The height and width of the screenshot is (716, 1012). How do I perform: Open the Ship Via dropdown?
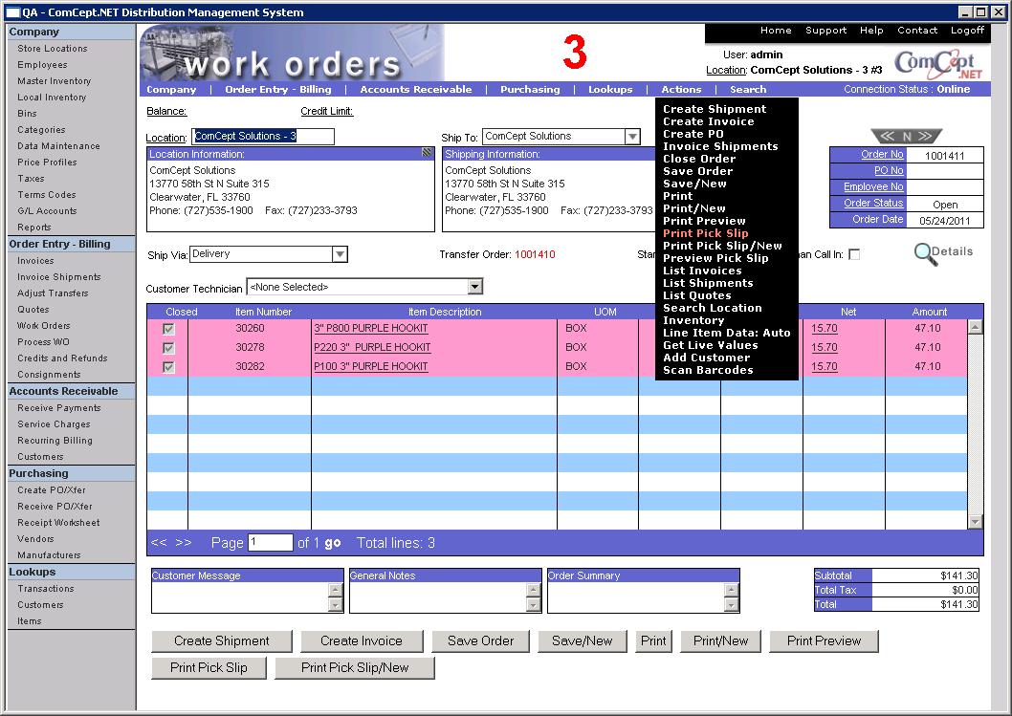tap(340, 254)
